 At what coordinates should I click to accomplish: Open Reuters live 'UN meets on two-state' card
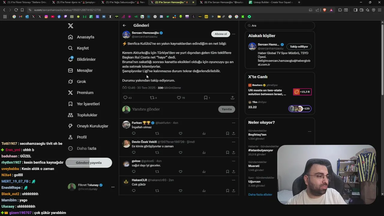tap(280, 90)
